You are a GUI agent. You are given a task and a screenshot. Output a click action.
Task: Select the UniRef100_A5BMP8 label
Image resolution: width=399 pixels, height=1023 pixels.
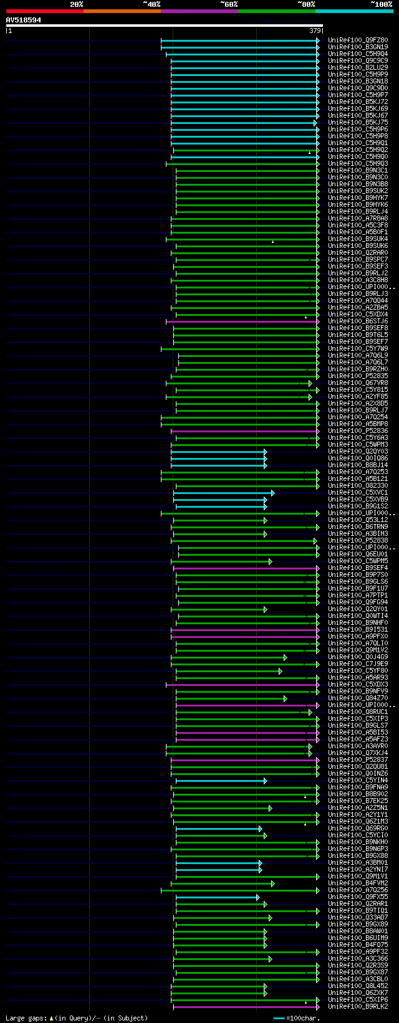[x=358, y=424]
